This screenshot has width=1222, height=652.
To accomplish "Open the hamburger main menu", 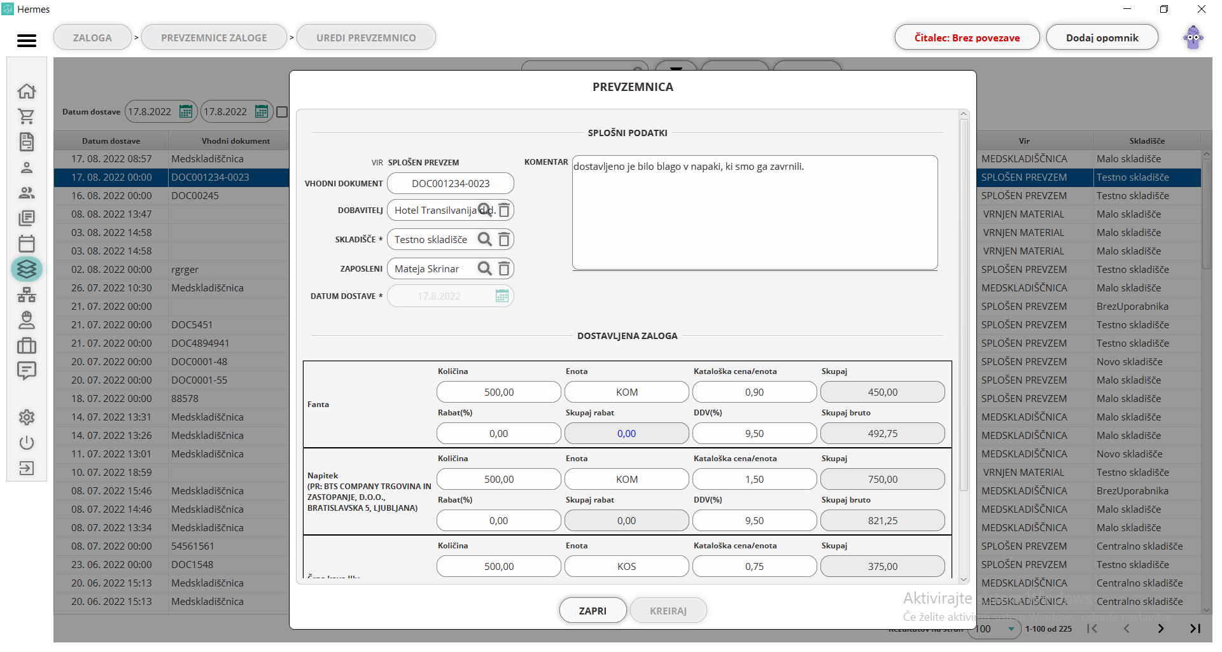I will (x=26, y=41).
